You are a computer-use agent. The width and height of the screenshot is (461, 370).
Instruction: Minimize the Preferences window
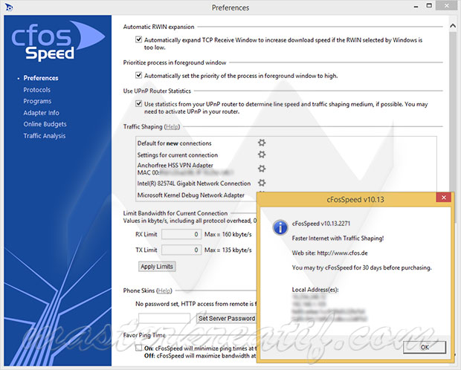point(416,7)
